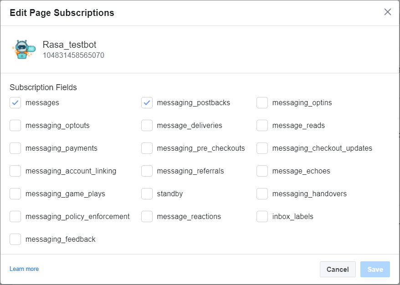
Task: Tick the standby subscription checkbox
Action: click(x=147, y=194)
